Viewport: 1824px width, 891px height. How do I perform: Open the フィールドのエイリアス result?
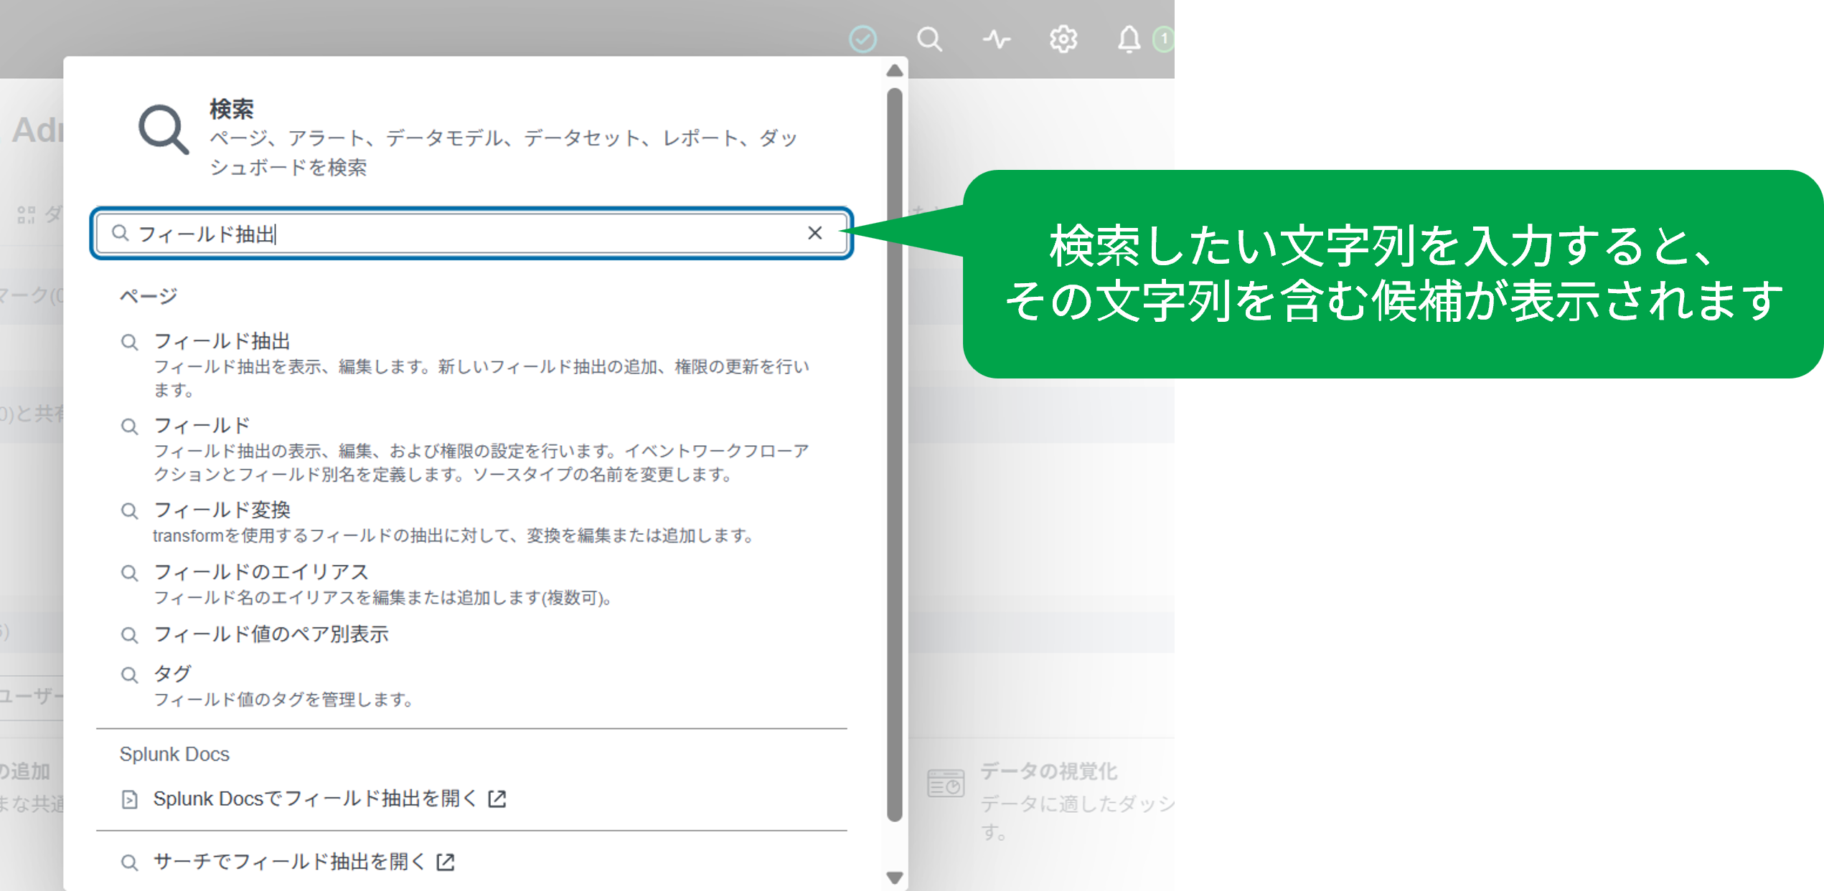point(261,572)
